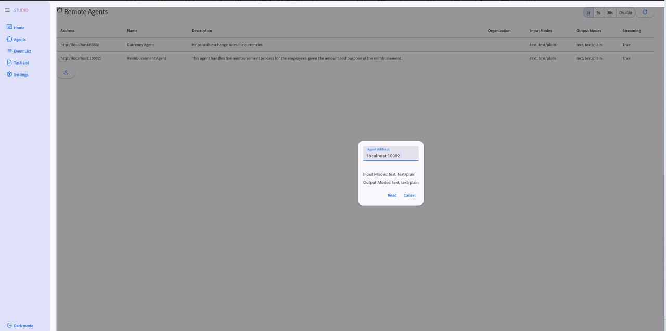Select the 5s refresh interval
This screenshot has height=331, width=666.
pos(598,12)
